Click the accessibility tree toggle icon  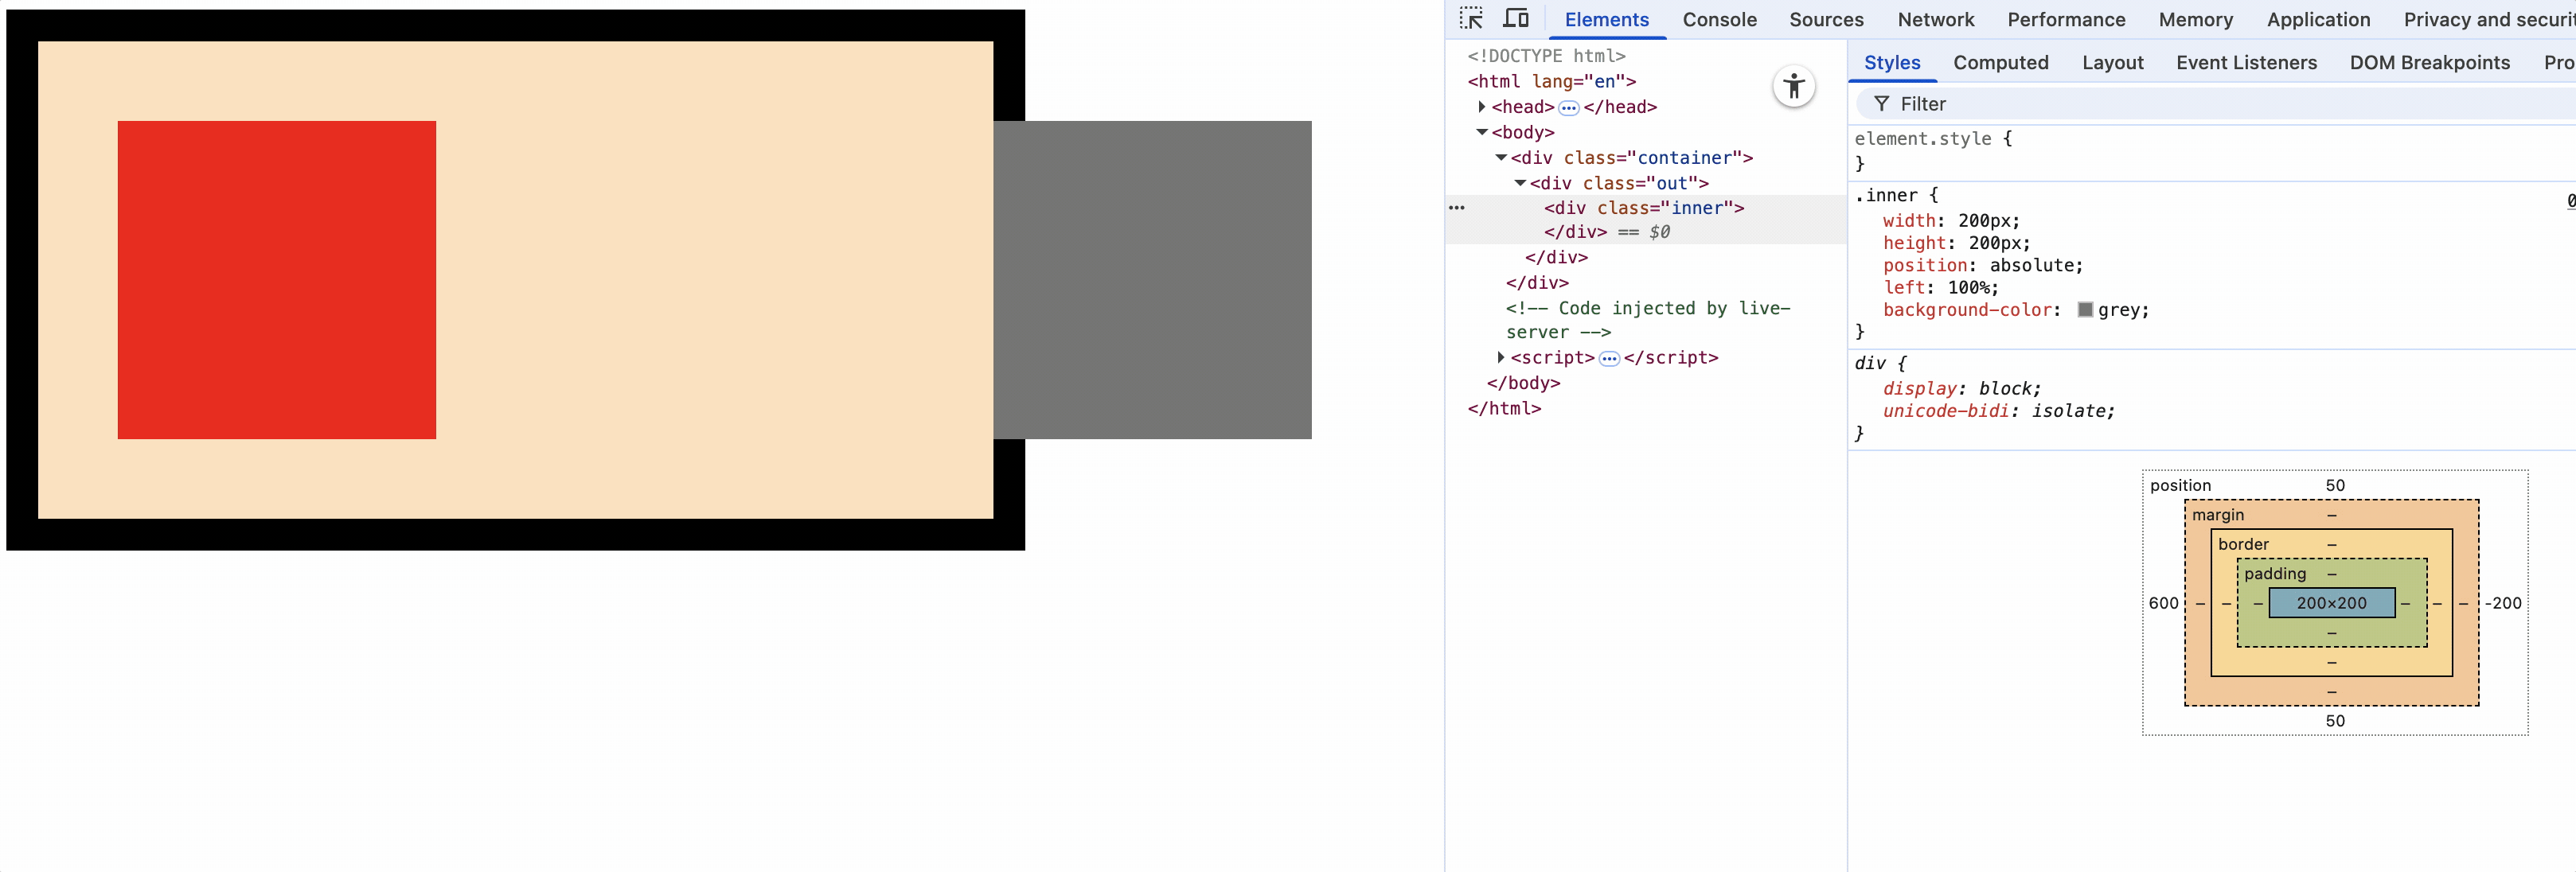(1794, 86)
